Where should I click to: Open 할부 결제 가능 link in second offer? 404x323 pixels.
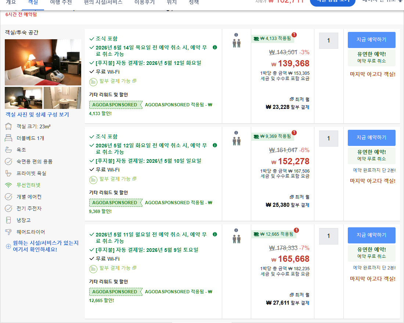(118, 179)
